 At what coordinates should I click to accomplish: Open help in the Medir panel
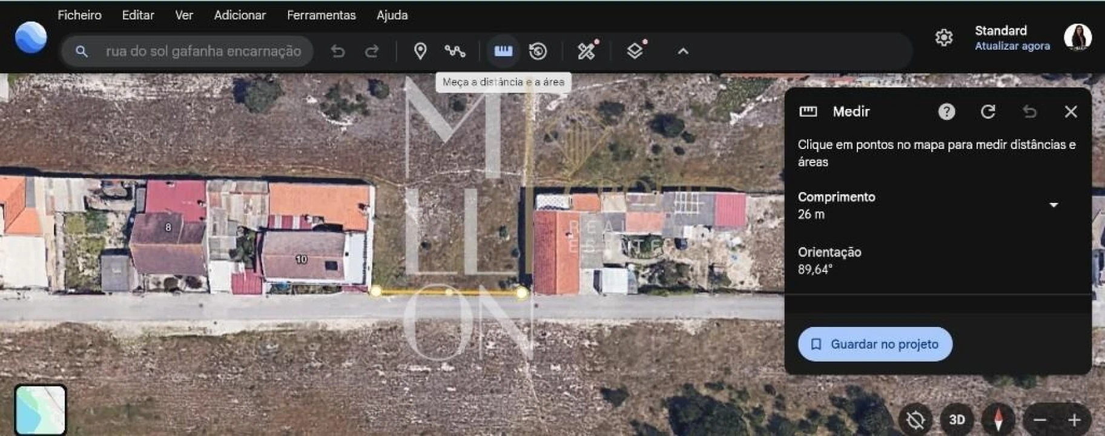coord(946,111)
